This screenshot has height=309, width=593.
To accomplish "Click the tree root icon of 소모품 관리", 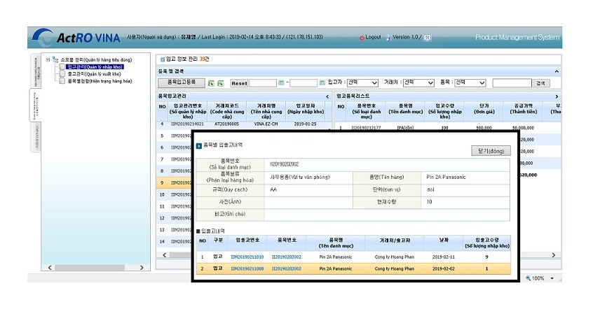I will pos(55,59).
